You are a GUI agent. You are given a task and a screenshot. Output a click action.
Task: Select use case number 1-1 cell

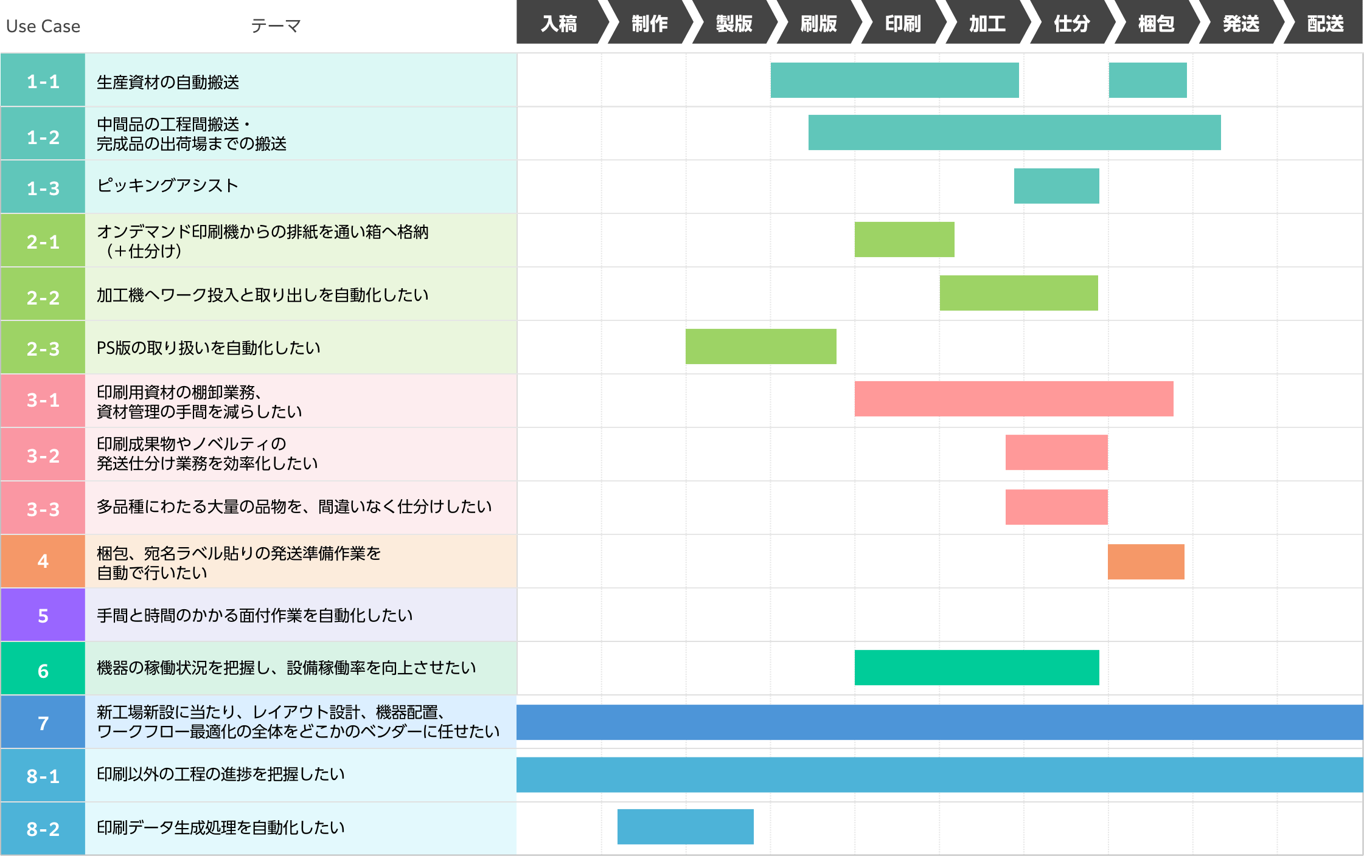(43, 80)
